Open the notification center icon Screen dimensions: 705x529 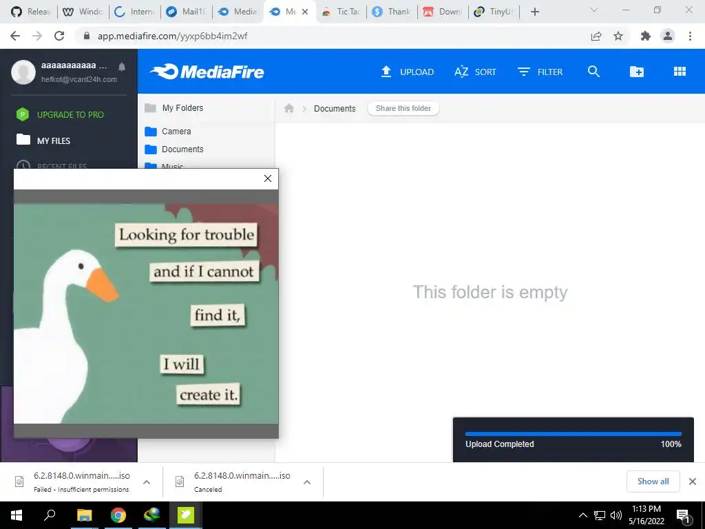click(684, 516)
